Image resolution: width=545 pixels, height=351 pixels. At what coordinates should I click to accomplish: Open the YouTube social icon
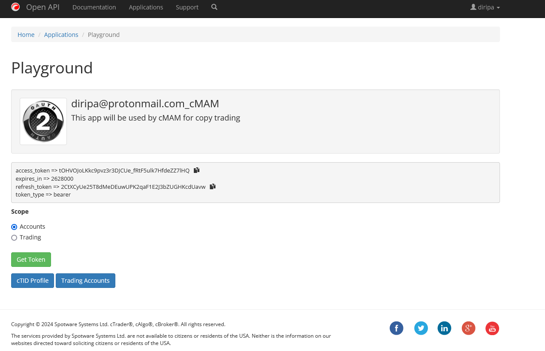[x=492, y=328]
